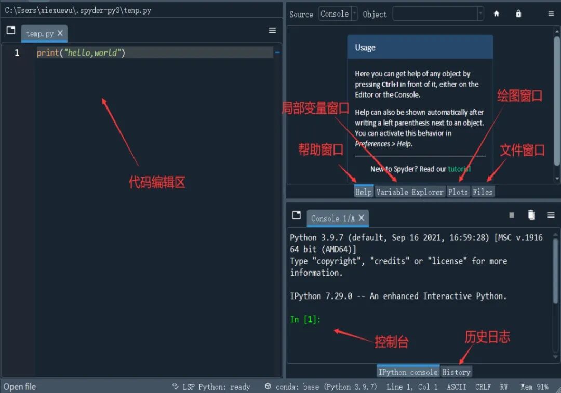Click the CRLF end-of-line status
Screen dimensions: 561x393
483,387
